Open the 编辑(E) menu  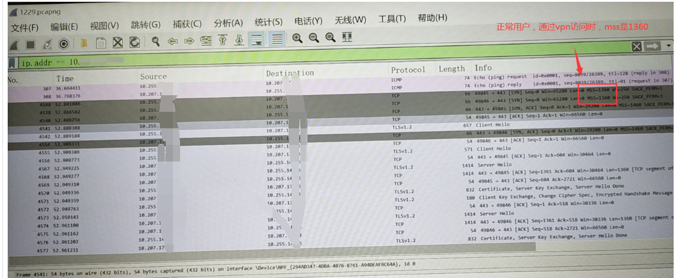pyautogui.click(x=64, y=27)
